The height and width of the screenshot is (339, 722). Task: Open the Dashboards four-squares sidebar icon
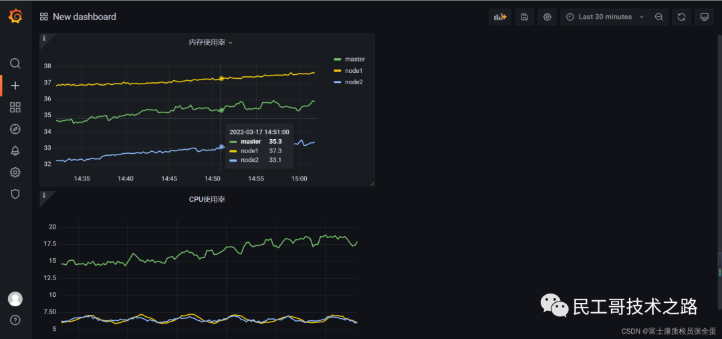(15, 108)
